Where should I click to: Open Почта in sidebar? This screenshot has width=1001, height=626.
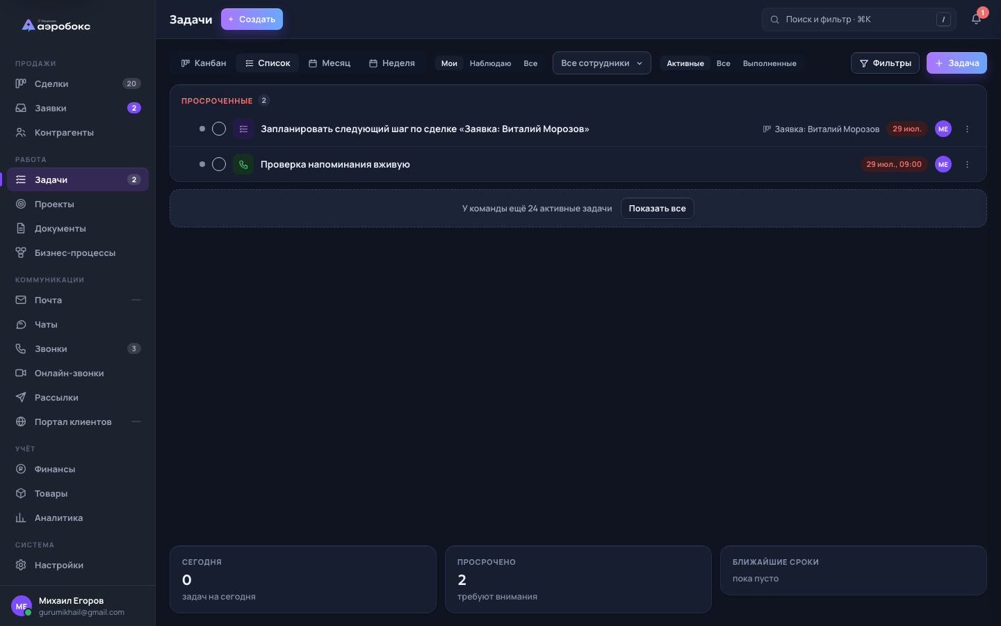click(78, 300)
